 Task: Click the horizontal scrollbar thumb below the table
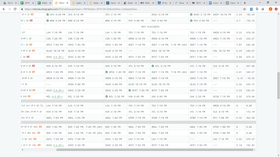pyautogui.click(x=155, y=150)
